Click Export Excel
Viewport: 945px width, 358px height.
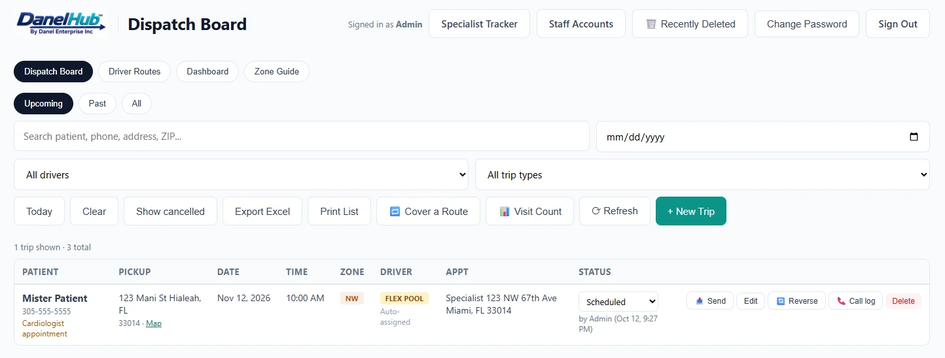[262, 211]
